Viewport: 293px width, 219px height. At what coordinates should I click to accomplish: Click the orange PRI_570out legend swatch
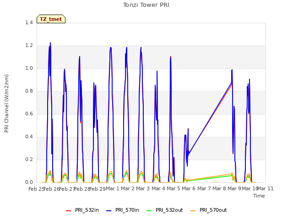click(x=193, y=211)
